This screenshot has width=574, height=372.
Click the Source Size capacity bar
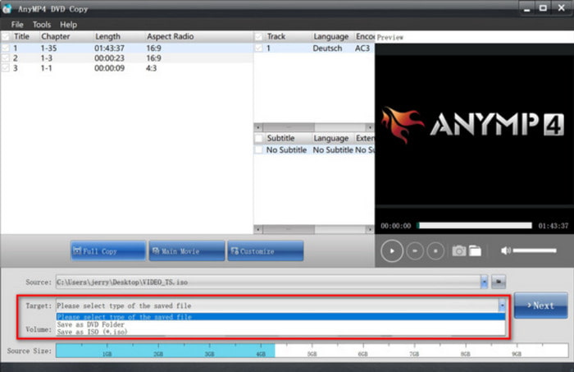312,351
